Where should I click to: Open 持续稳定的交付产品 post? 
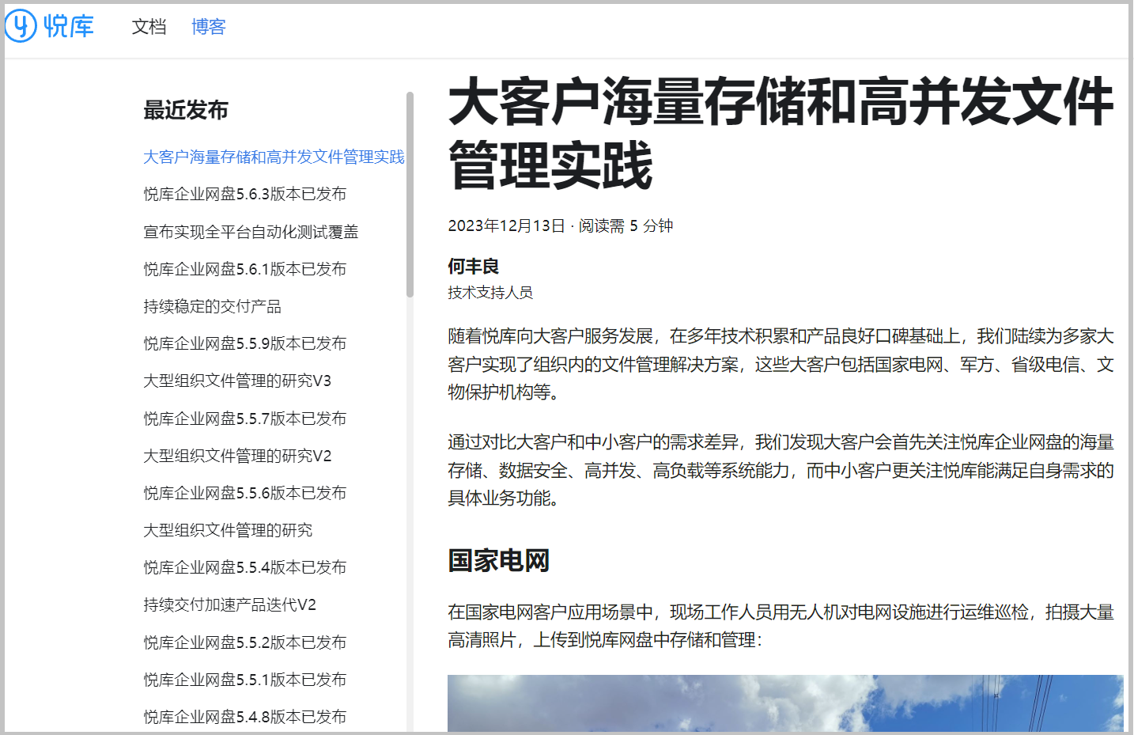(x=212, y=306)
